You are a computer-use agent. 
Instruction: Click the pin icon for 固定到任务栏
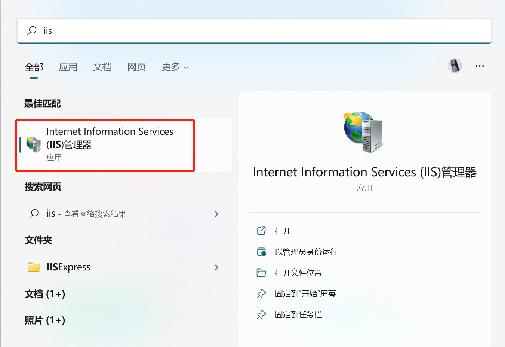[261, 315]
